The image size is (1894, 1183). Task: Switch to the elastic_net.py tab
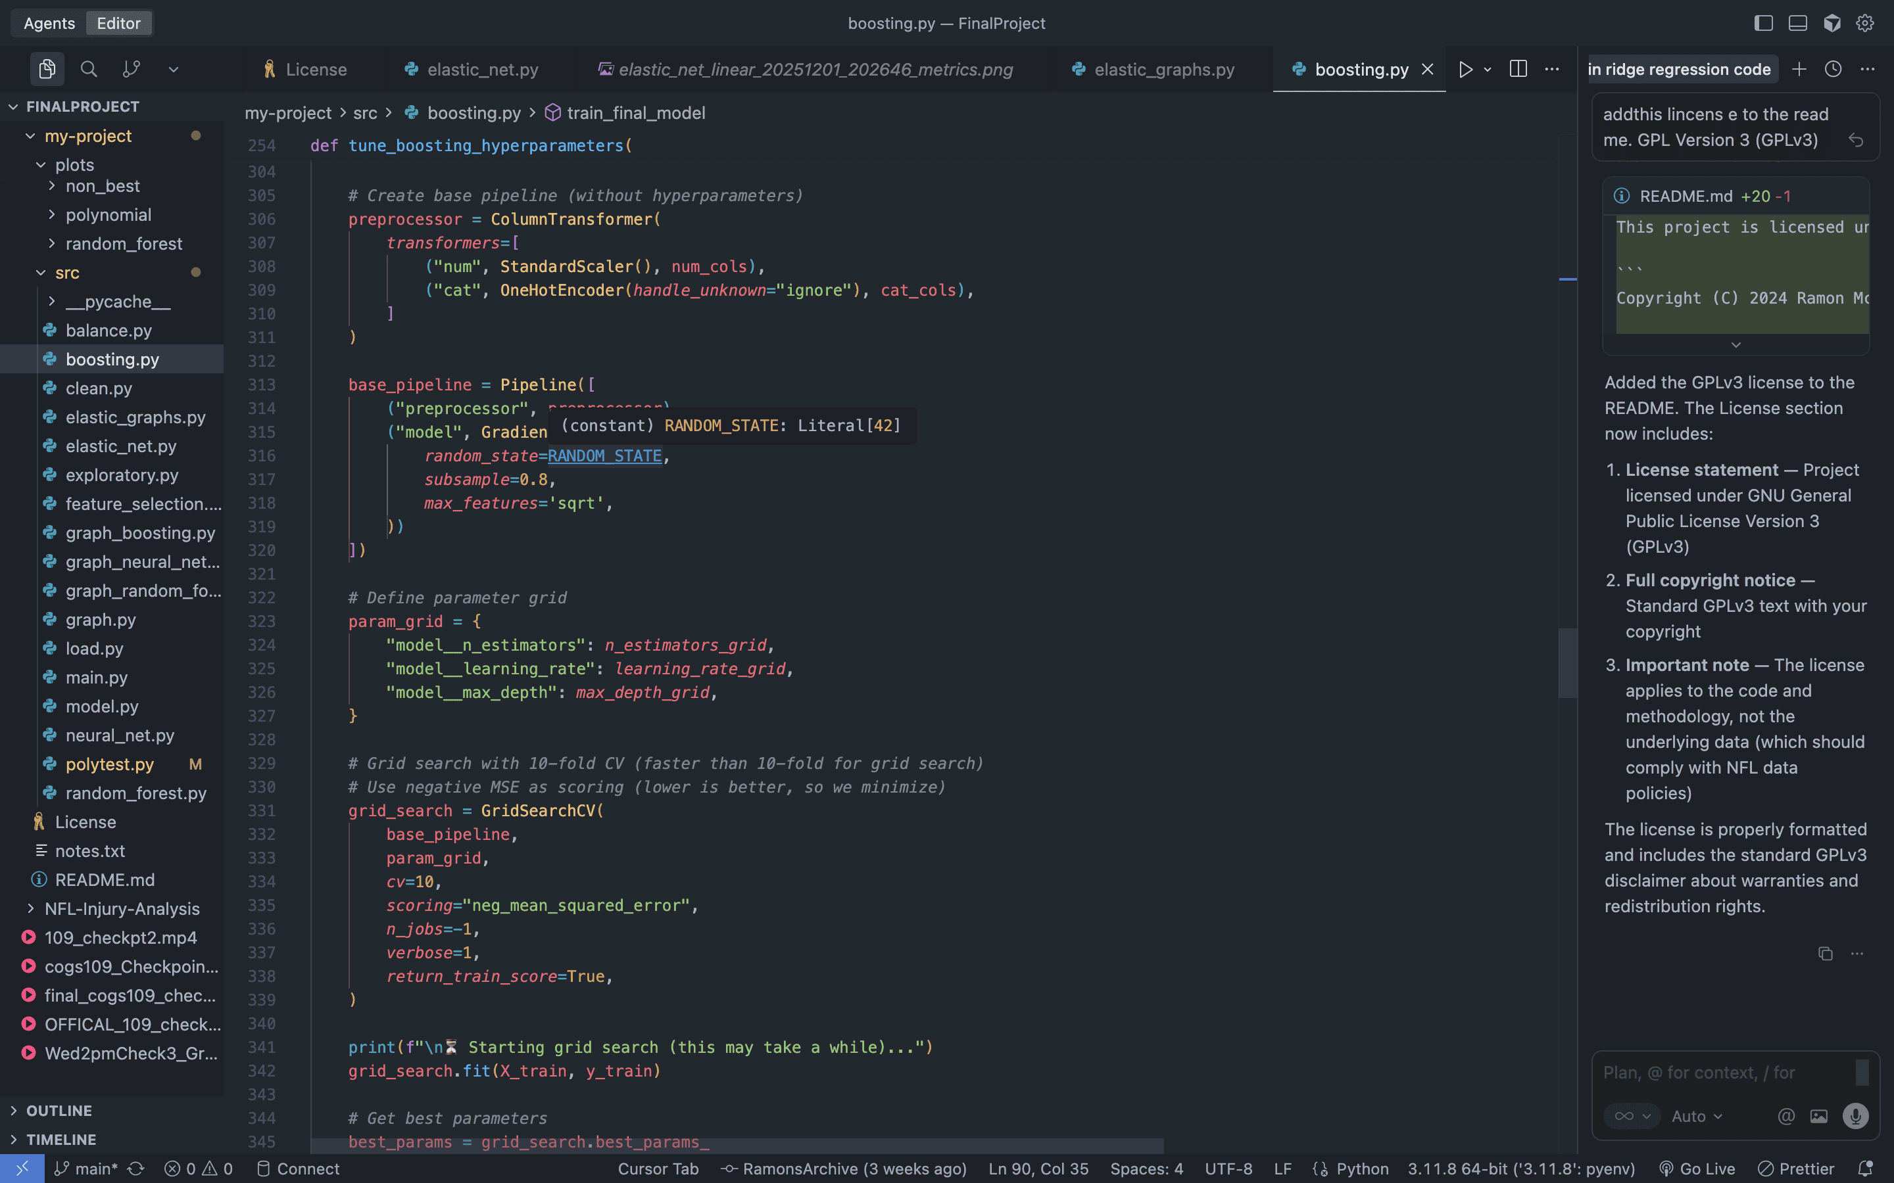coord(482,69)
